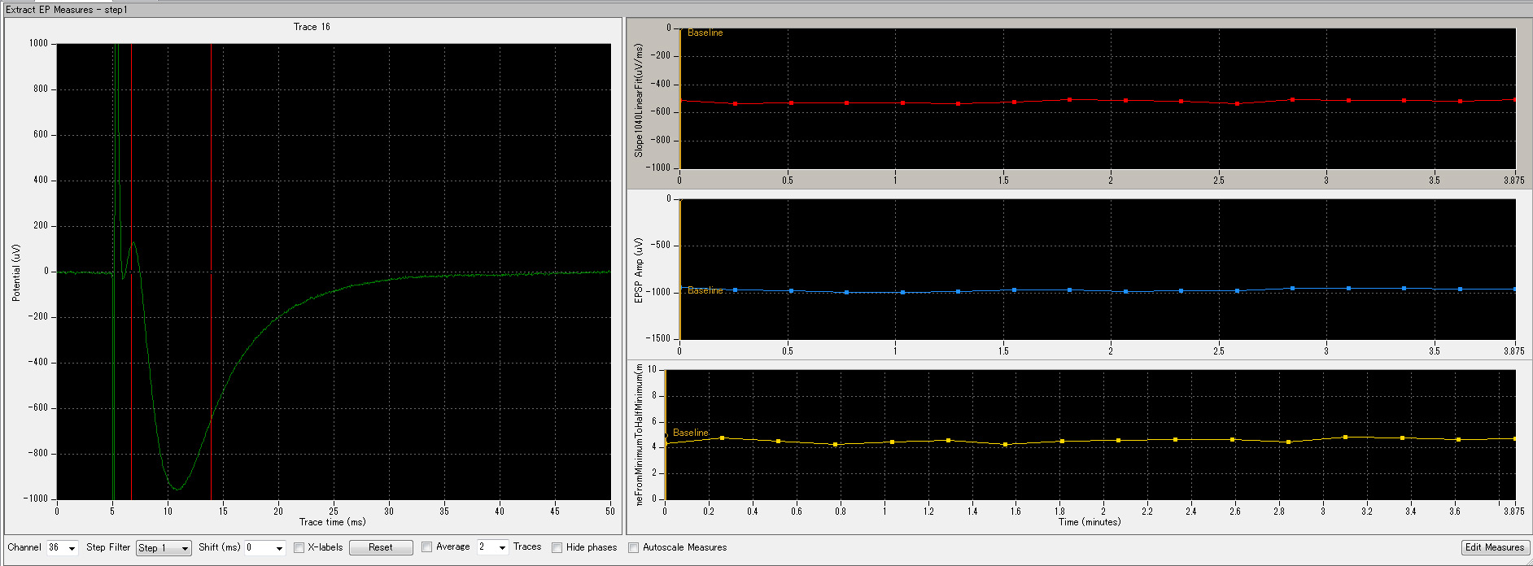The width and height of the screenshot is (1533, 566).
Task: Click the Baseline label in slope chart
Action: [705, 33]
